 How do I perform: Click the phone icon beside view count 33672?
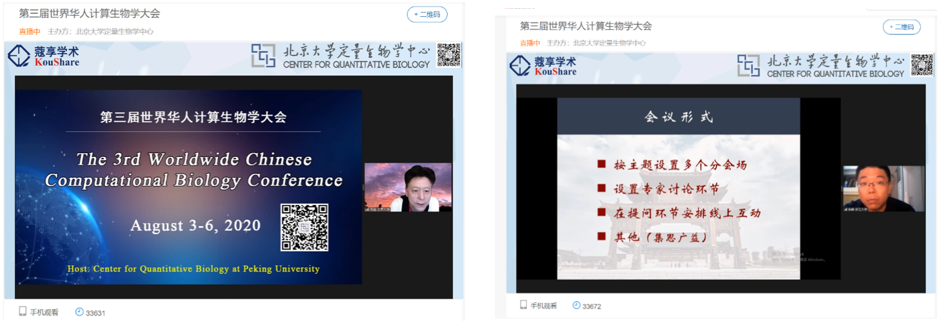523,305
